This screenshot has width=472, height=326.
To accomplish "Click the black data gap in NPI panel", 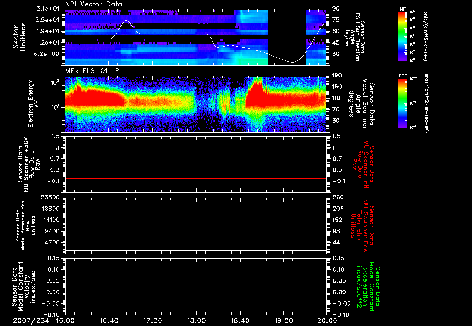I will tap(287, 37).
